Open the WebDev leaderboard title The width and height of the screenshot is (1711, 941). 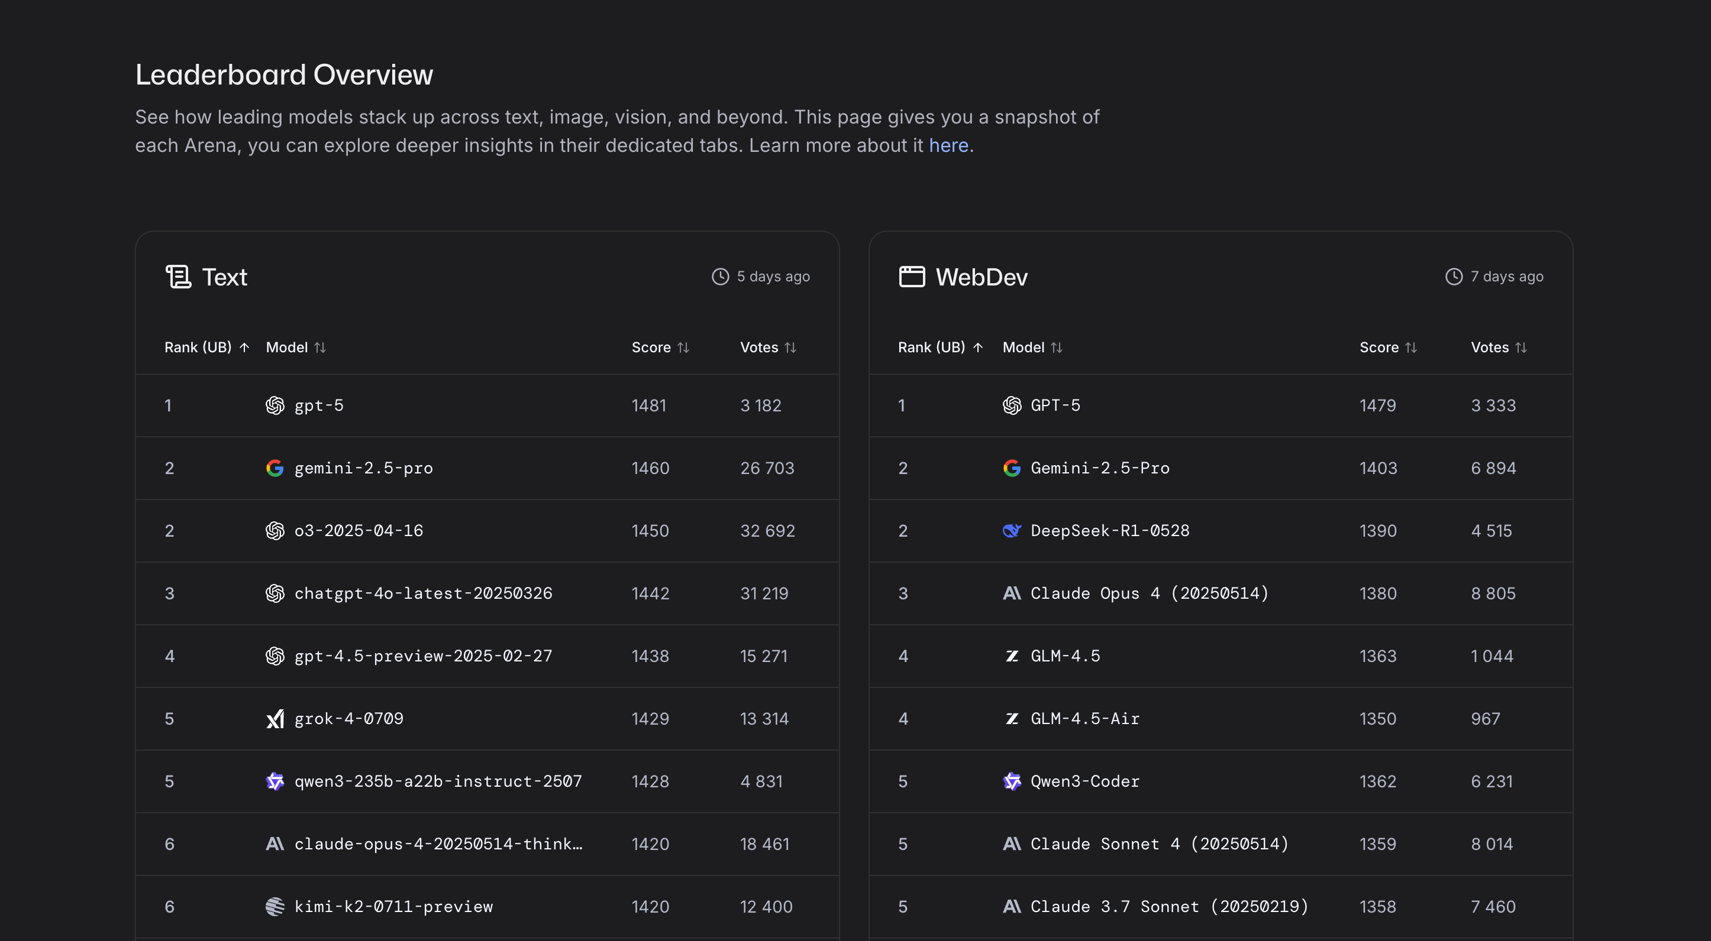click(982, 277)
